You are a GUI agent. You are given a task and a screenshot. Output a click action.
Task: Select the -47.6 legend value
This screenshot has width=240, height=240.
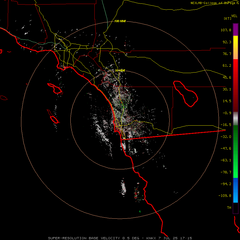pyautogui.click(x=226, y=149)
